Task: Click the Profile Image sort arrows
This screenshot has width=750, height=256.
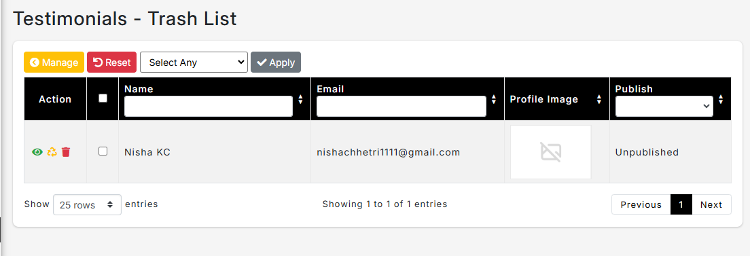Action: tap(599, 99)
